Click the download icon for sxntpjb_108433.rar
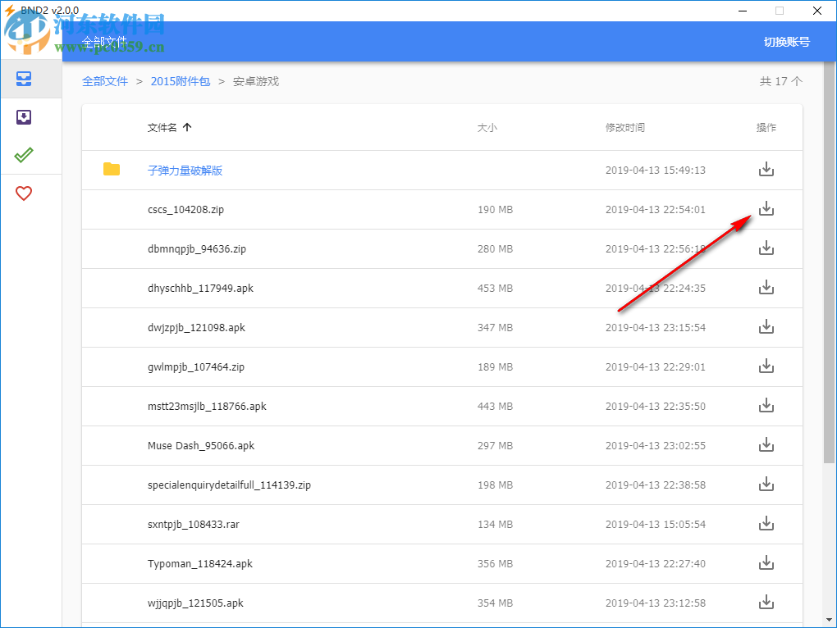 pos(766,523)
